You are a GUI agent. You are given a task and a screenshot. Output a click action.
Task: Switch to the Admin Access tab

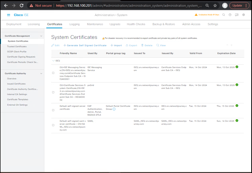pos(191,24)
